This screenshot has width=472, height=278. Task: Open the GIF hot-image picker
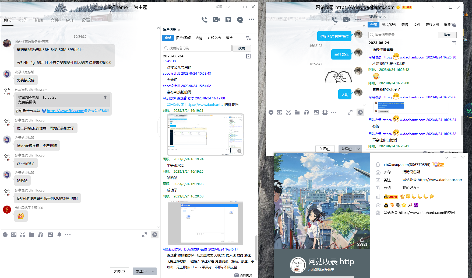[x=13, y=235]
